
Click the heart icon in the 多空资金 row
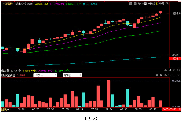[170, 75]
